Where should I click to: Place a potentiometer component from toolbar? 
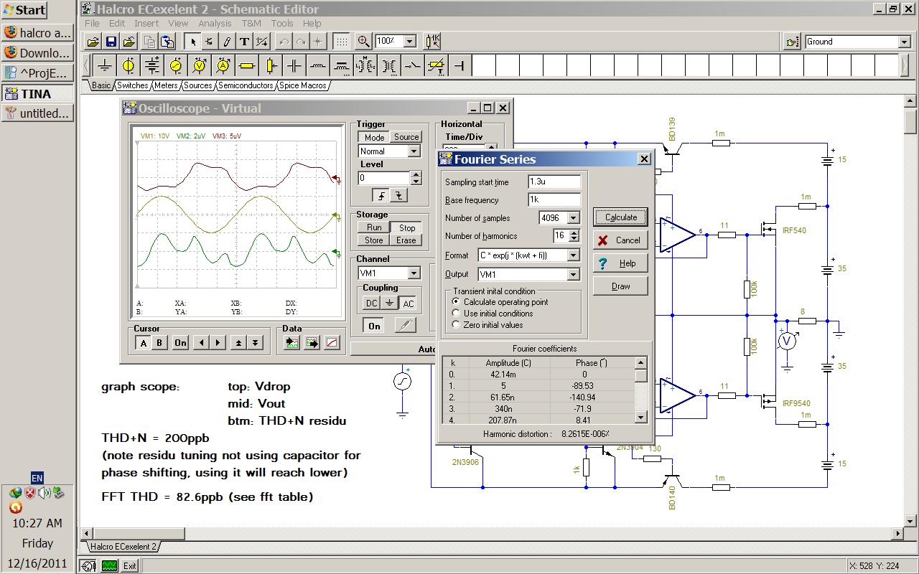coord(271,66)
